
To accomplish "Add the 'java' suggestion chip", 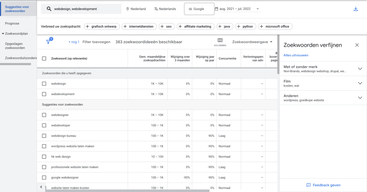I will tap(225, 26).
